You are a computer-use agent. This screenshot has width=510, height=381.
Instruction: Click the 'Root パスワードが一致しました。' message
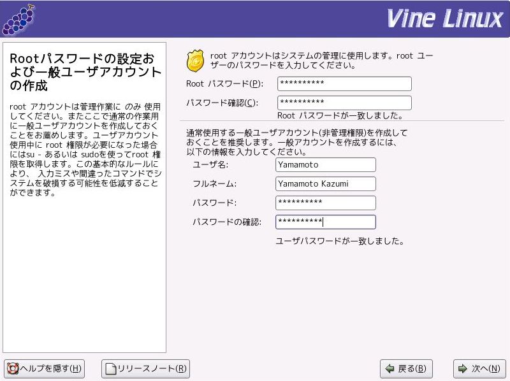coord(340,115)
